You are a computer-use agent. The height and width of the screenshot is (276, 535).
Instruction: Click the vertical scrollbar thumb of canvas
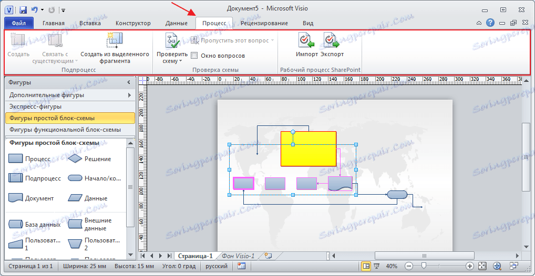pos(526,157)
